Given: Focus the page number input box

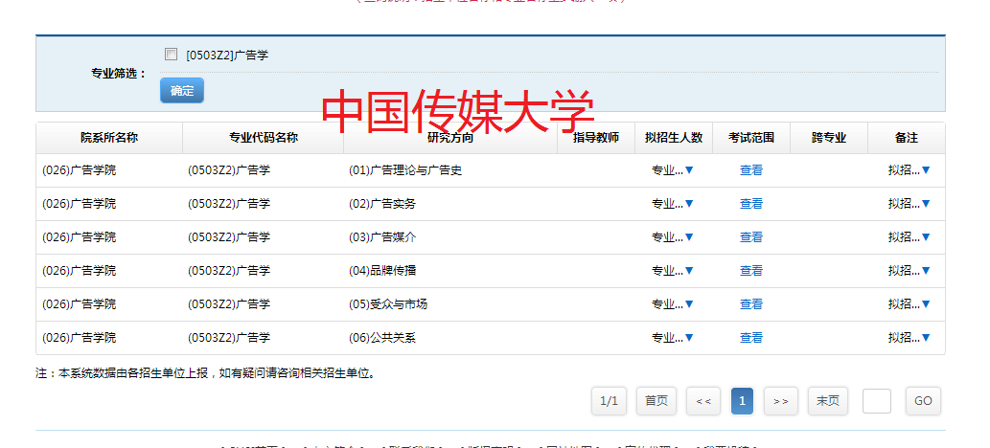Looking at the screenshot, I should pos(877,401).
